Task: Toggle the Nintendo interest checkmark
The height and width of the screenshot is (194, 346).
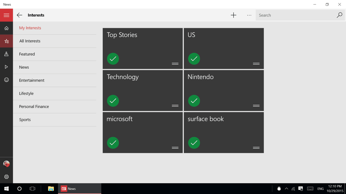Action: click(194, 101)
